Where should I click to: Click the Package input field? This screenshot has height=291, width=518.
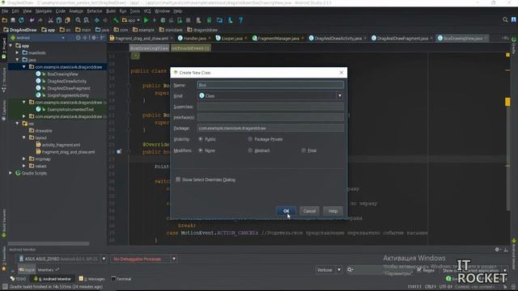pyautogui.click(x=270, y=128)
